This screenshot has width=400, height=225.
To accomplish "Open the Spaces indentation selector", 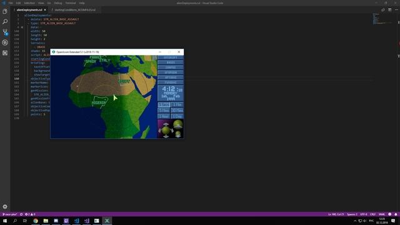I will [352, 214].
